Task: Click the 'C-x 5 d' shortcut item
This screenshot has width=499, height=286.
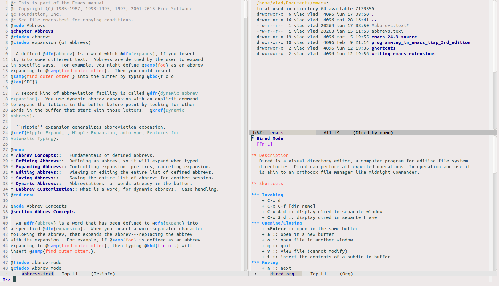Action: coord(319,217)
